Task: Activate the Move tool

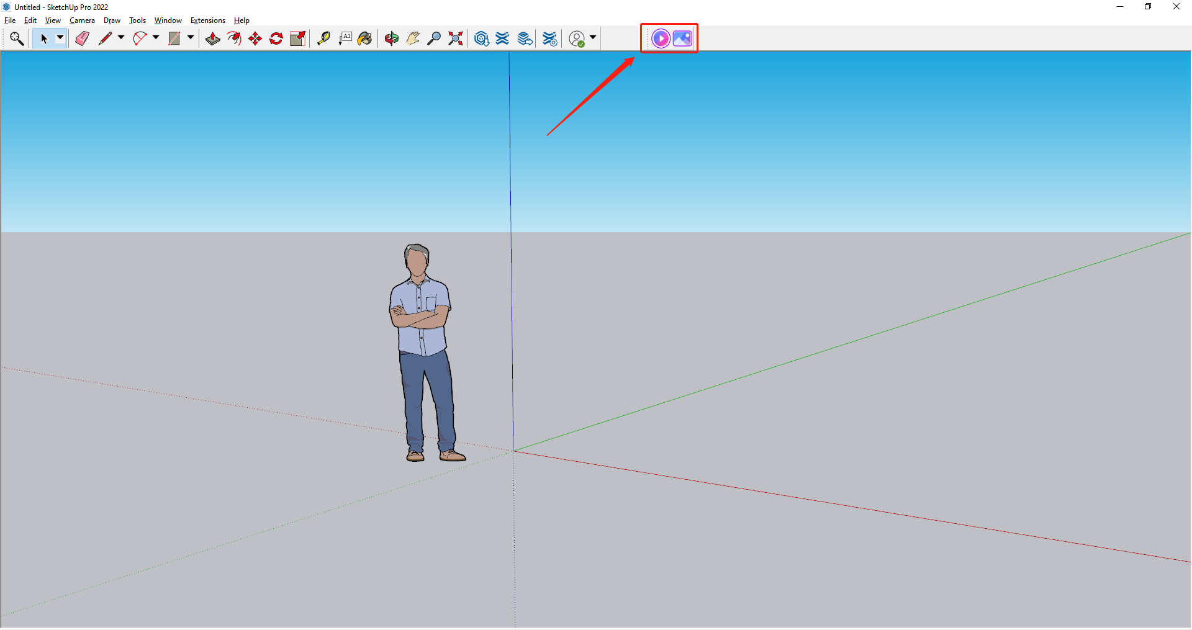Action: pyautogui.click(x=255, y=38)
